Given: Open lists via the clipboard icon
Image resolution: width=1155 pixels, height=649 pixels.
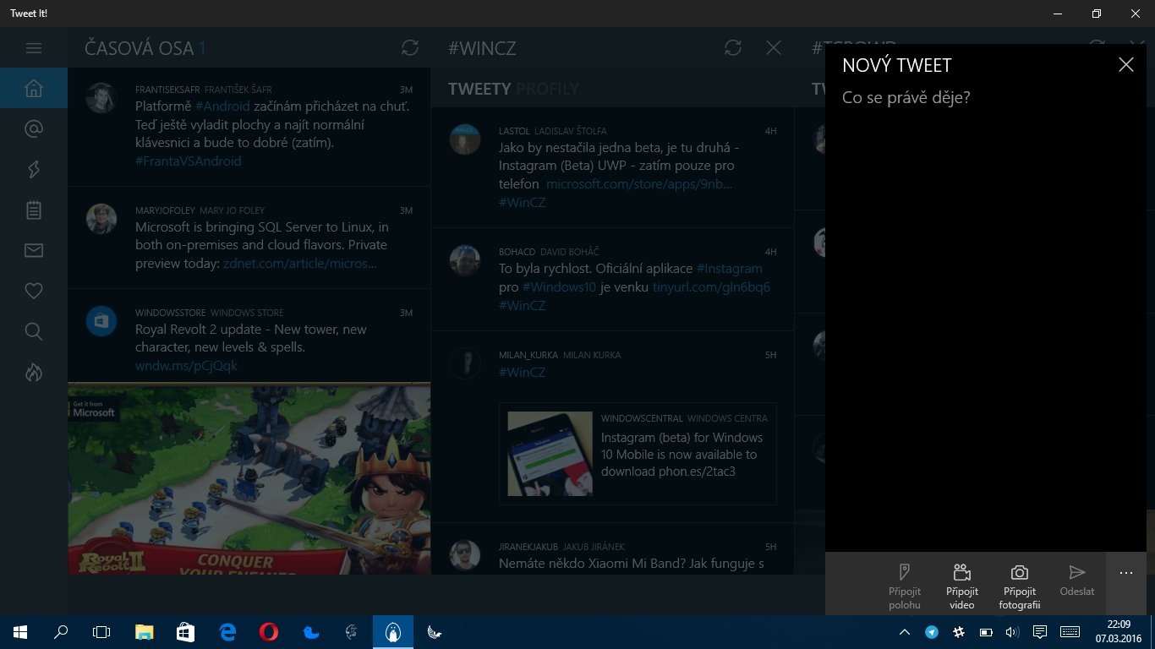Looking at the screenshot, I should tap(34, 210).
